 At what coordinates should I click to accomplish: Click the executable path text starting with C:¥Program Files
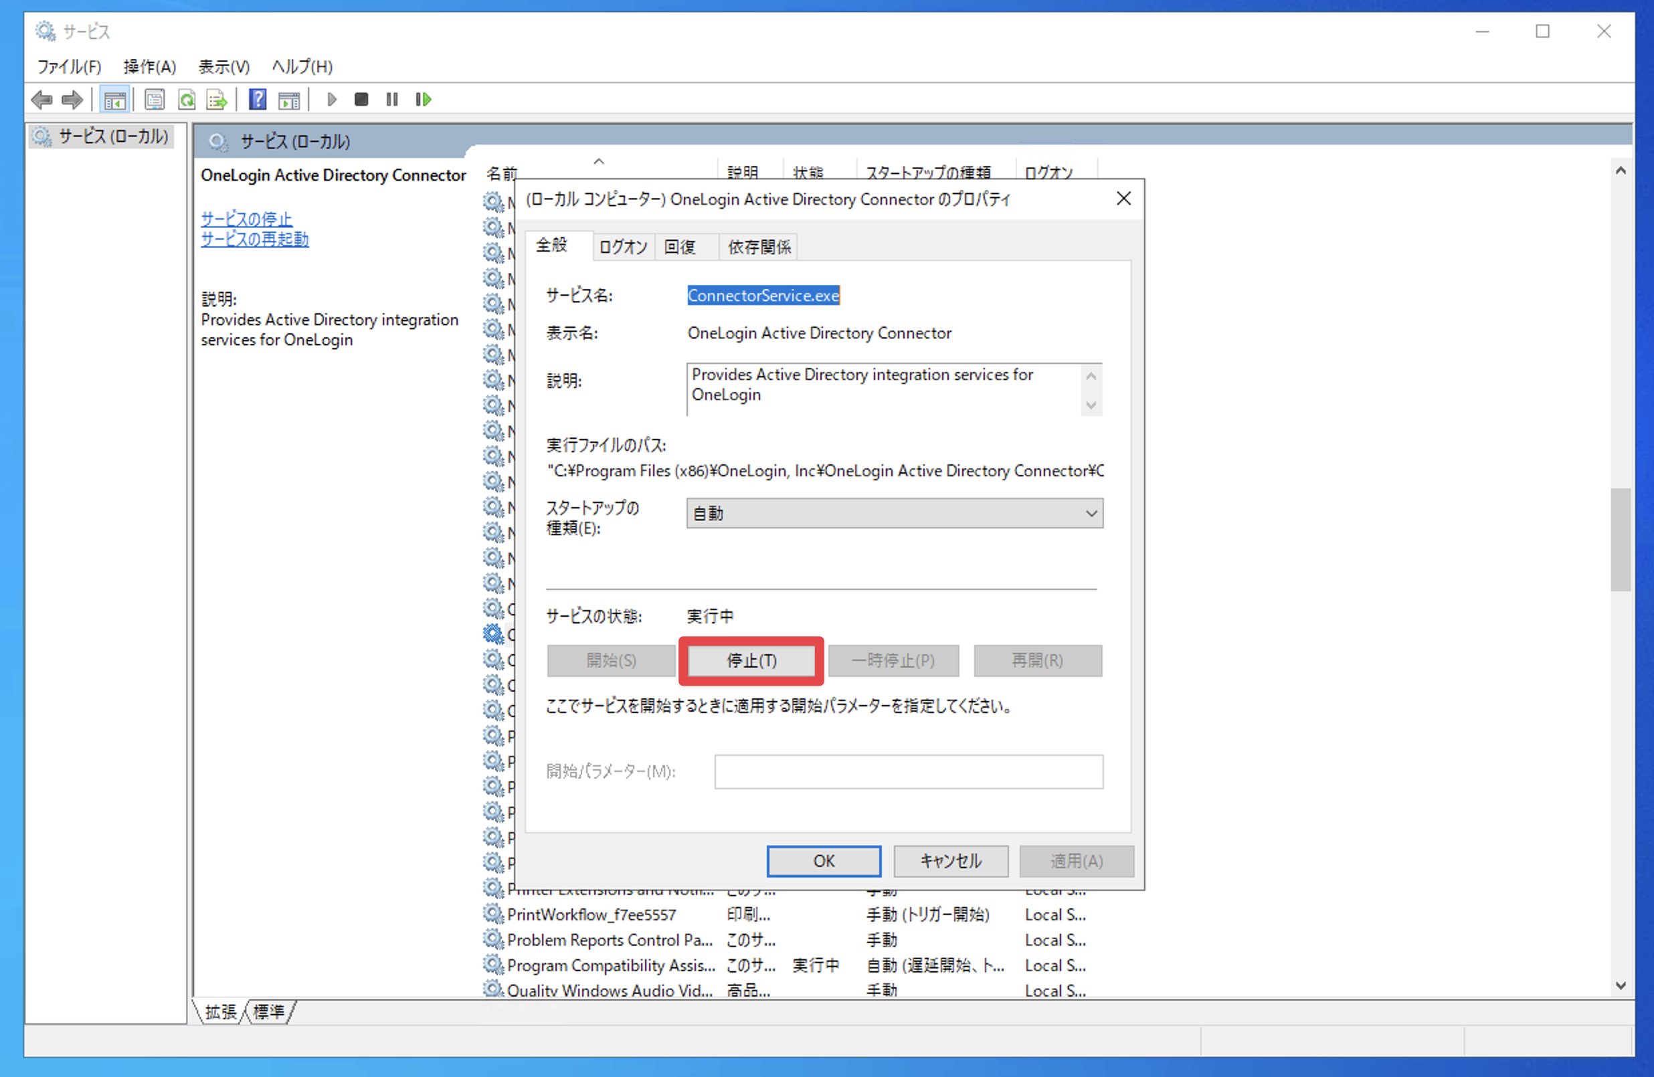click(x=826, y=470)
